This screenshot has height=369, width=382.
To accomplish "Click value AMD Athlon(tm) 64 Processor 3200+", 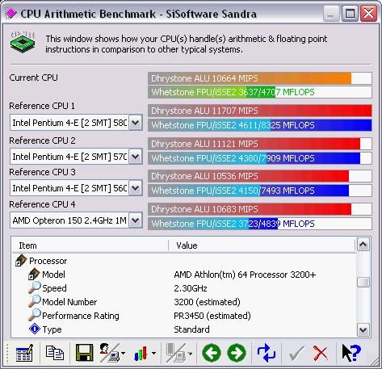I will click(245, 275).
